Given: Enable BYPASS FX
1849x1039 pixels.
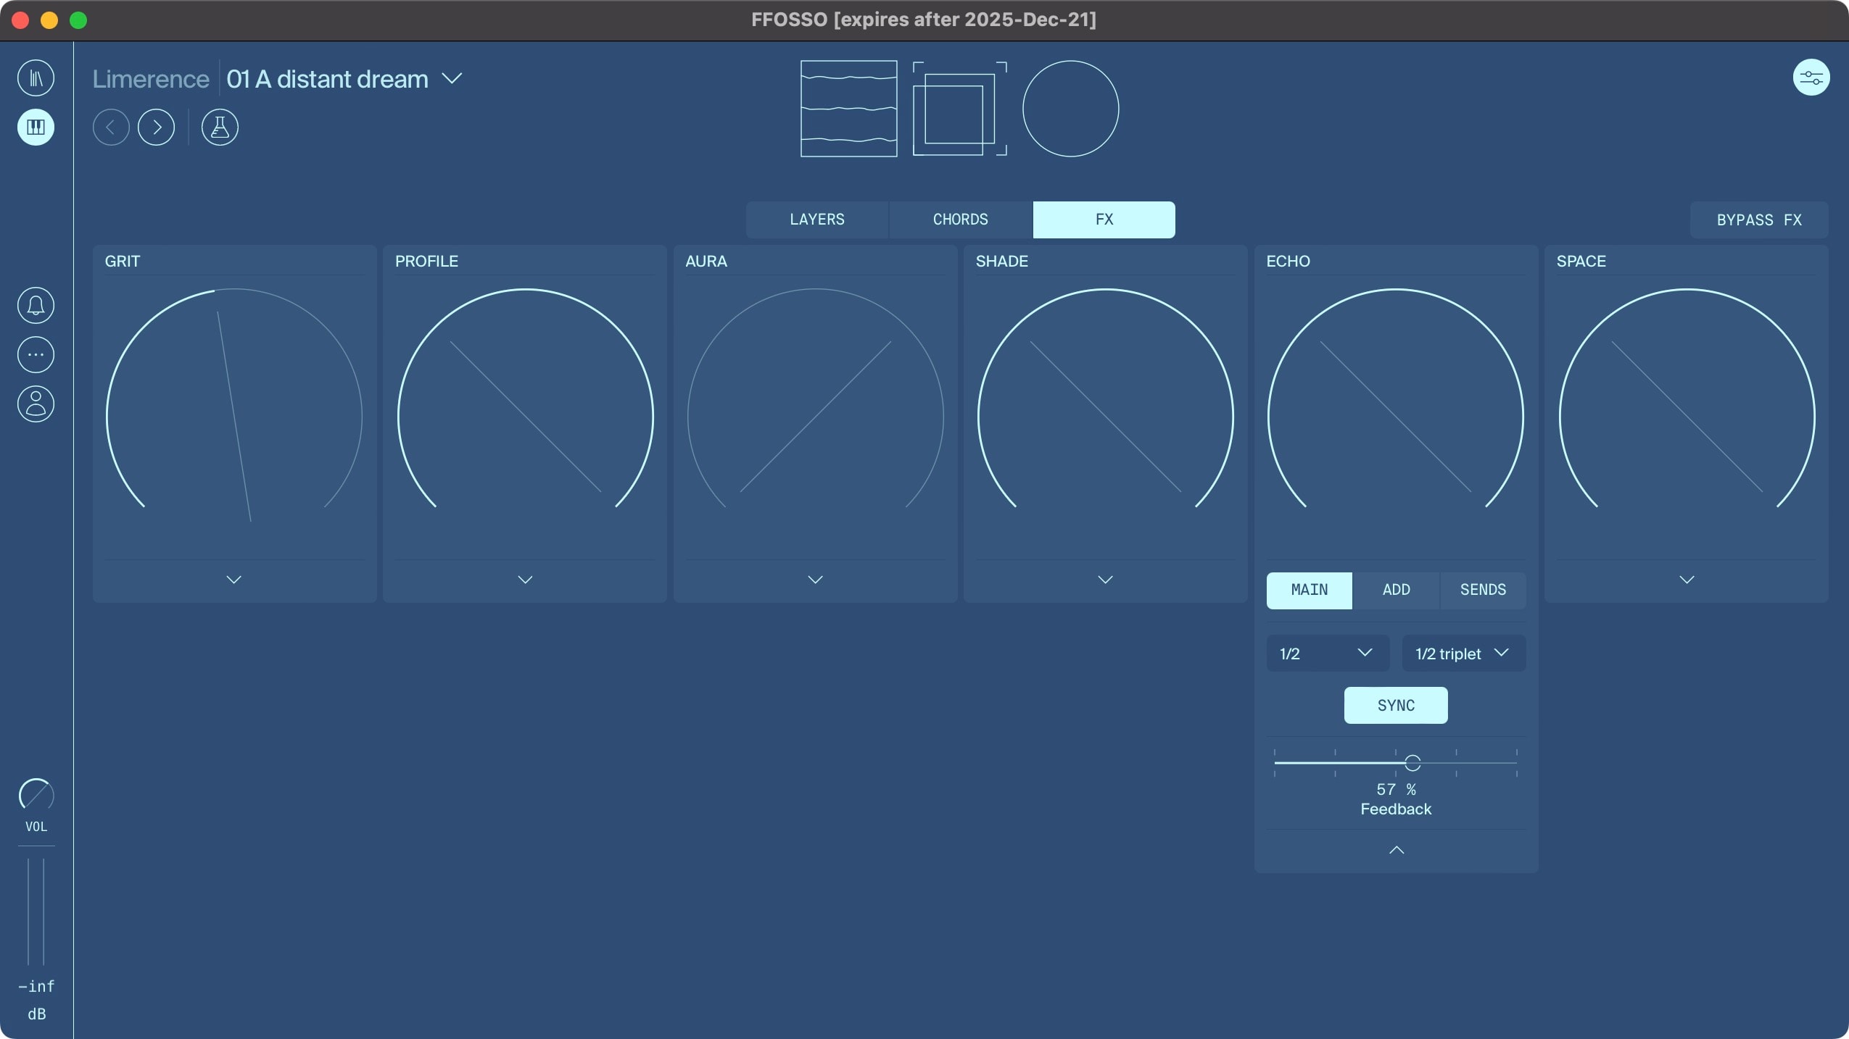Looking at the screenshot, I should [1758, 219].
